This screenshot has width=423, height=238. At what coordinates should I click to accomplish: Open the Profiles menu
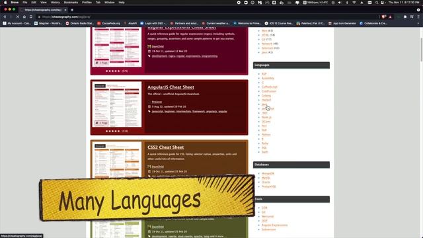tap(87, 3)
